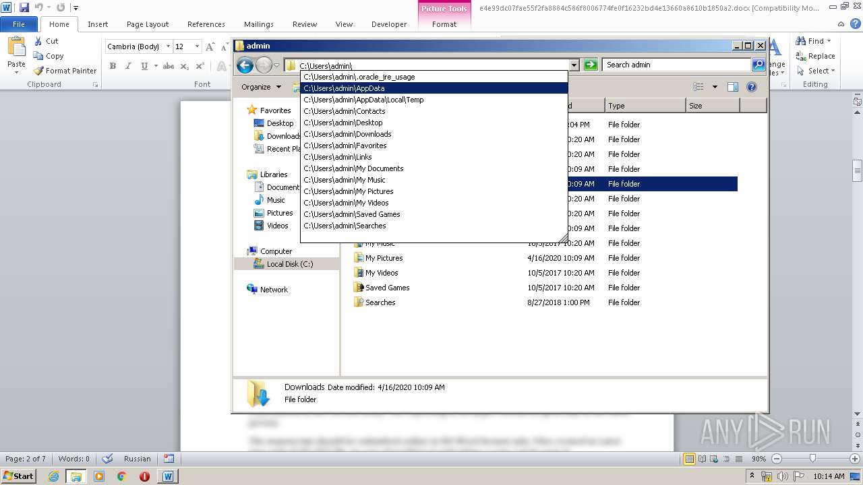Select Network in navigation pane

click(268, 290)
